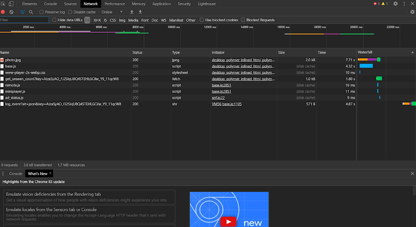The width and height of the screenshot is (416, 227).
Task: Toggle the filter funnel icon
Action: 22,12
